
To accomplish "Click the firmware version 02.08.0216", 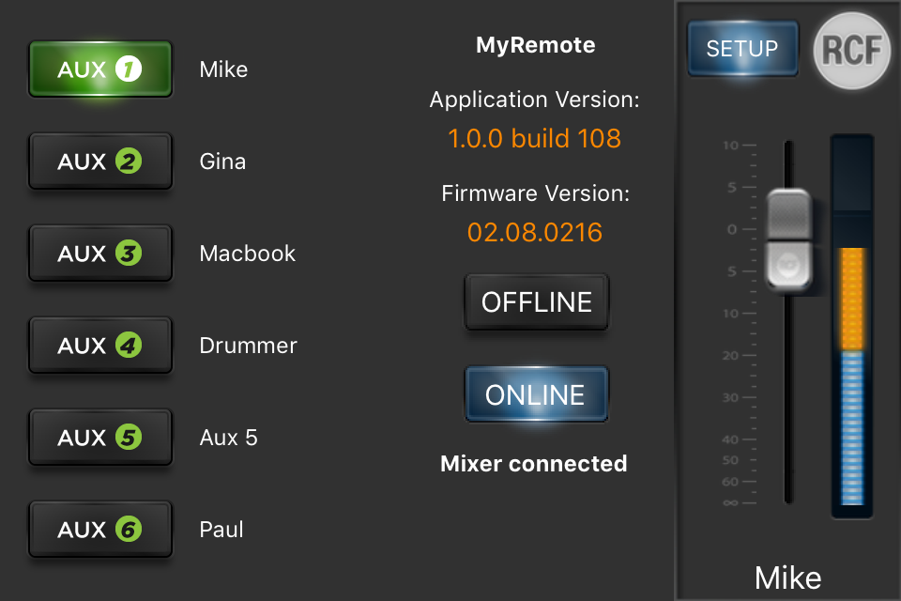I will (535, 233).
